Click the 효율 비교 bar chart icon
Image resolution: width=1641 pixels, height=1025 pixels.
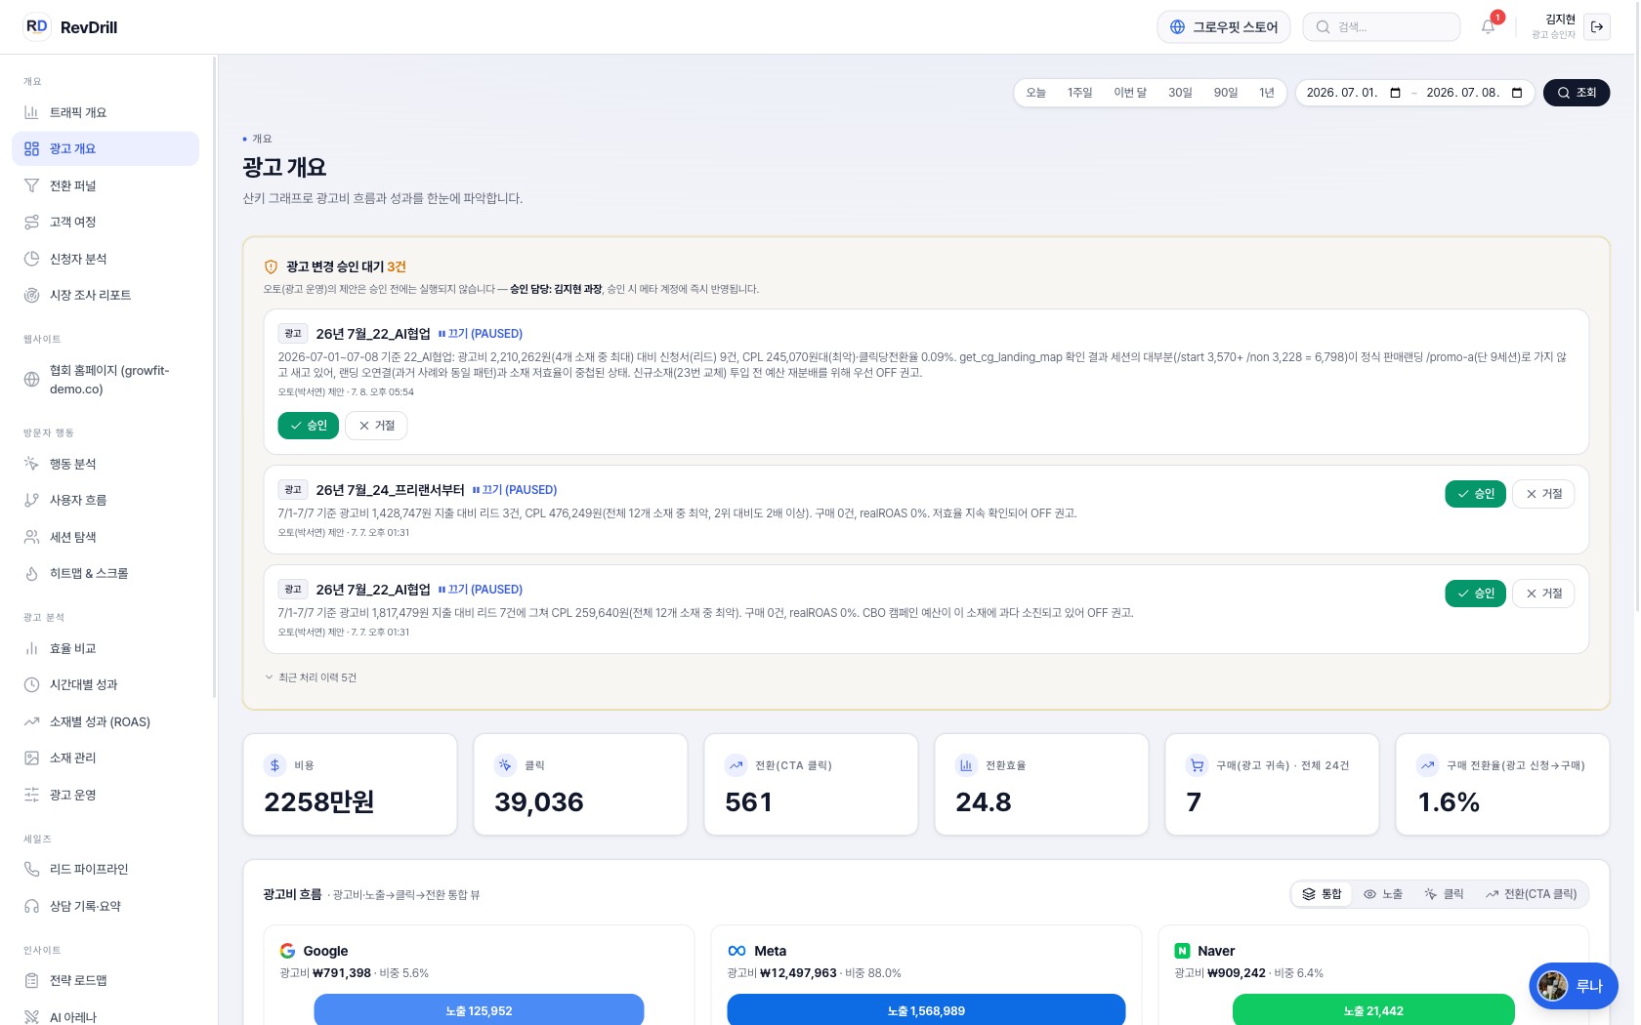(31, 648)
